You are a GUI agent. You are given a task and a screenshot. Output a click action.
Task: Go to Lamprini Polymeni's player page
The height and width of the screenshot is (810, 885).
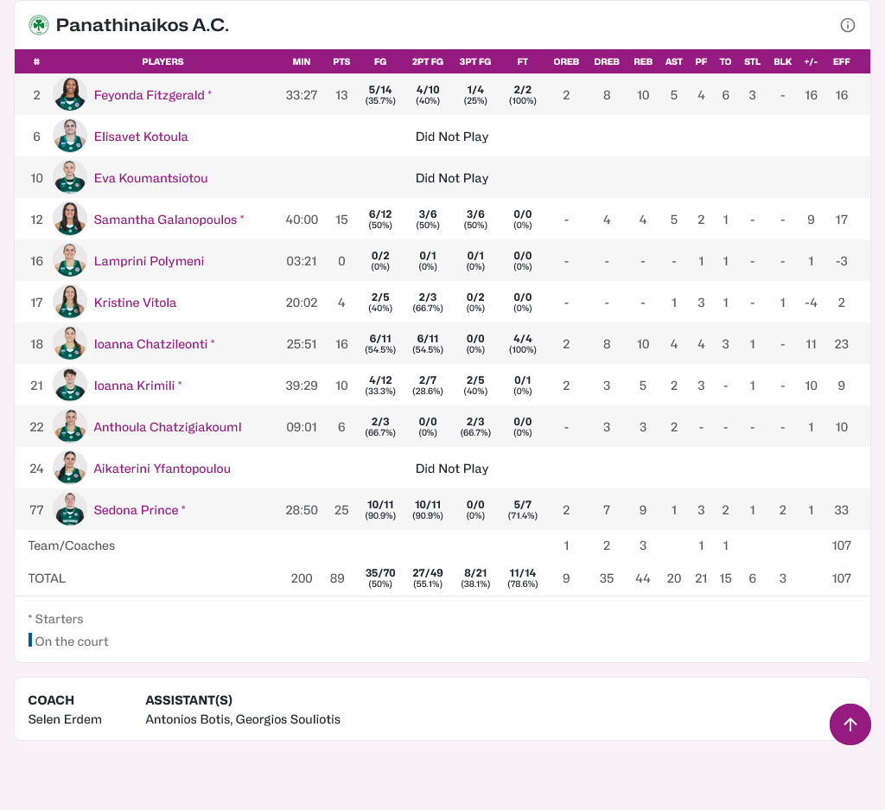point(149,261)
